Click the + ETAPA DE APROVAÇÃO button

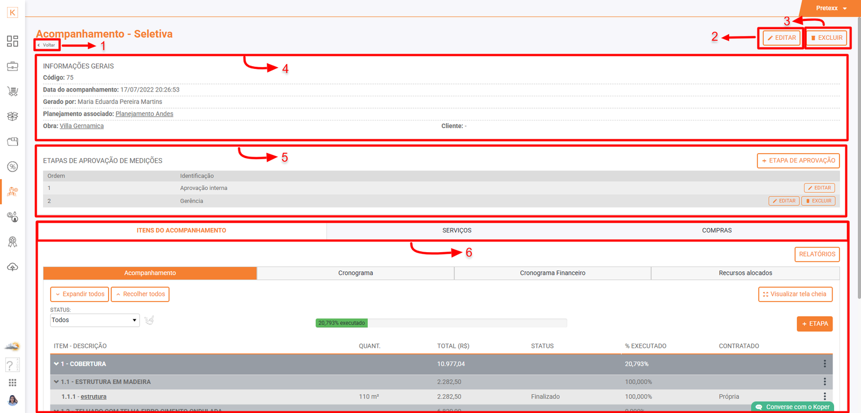[798, 161]
